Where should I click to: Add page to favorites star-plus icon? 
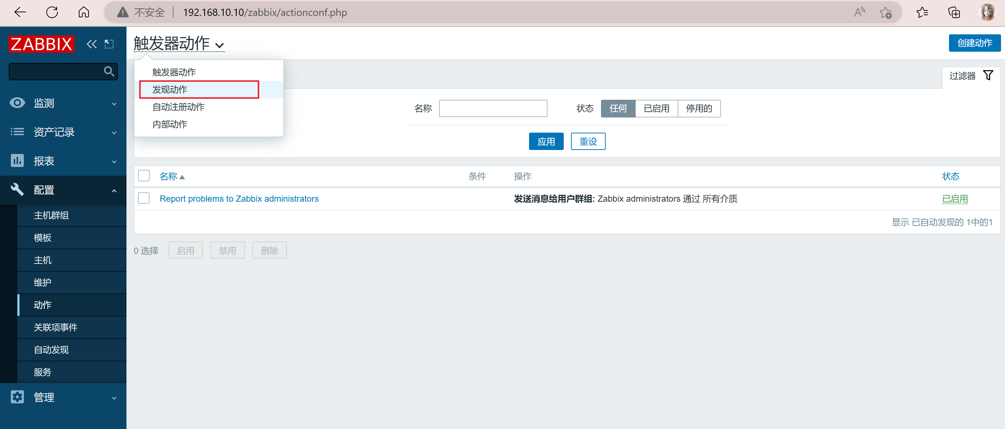(886, 13)
